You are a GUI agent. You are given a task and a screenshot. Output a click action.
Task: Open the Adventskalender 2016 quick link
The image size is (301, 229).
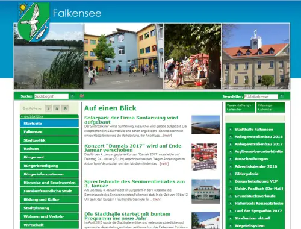click(x=256, y=166)
